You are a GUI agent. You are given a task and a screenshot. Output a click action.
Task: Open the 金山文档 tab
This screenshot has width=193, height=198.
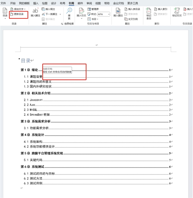[x=118, y=3]
